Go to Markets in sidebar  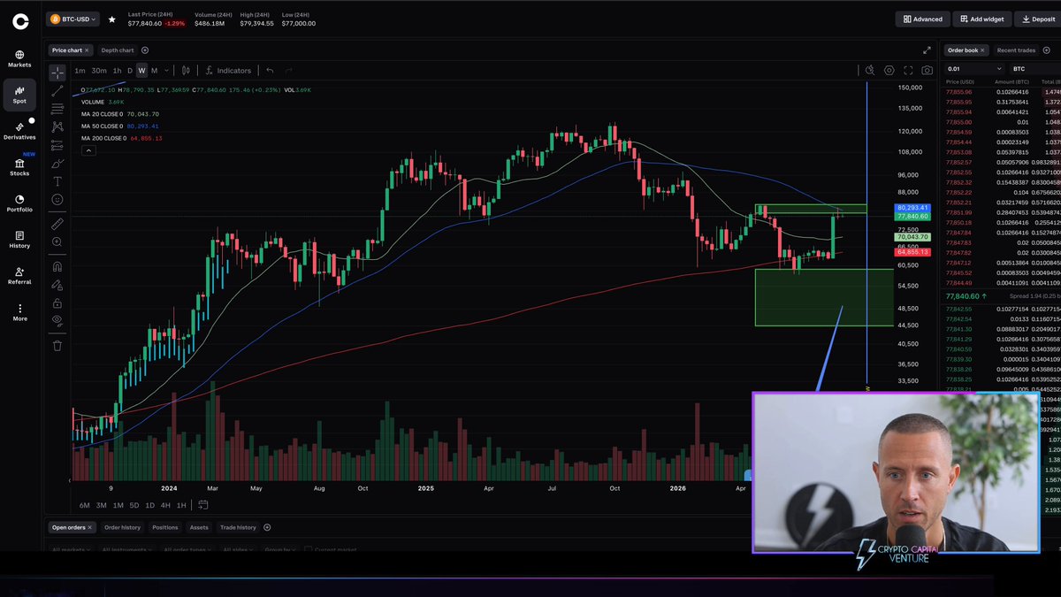pos(19,58)
